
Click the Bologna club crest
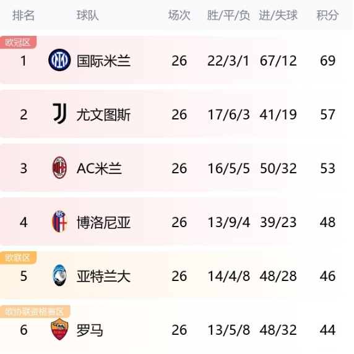(59, 222)
